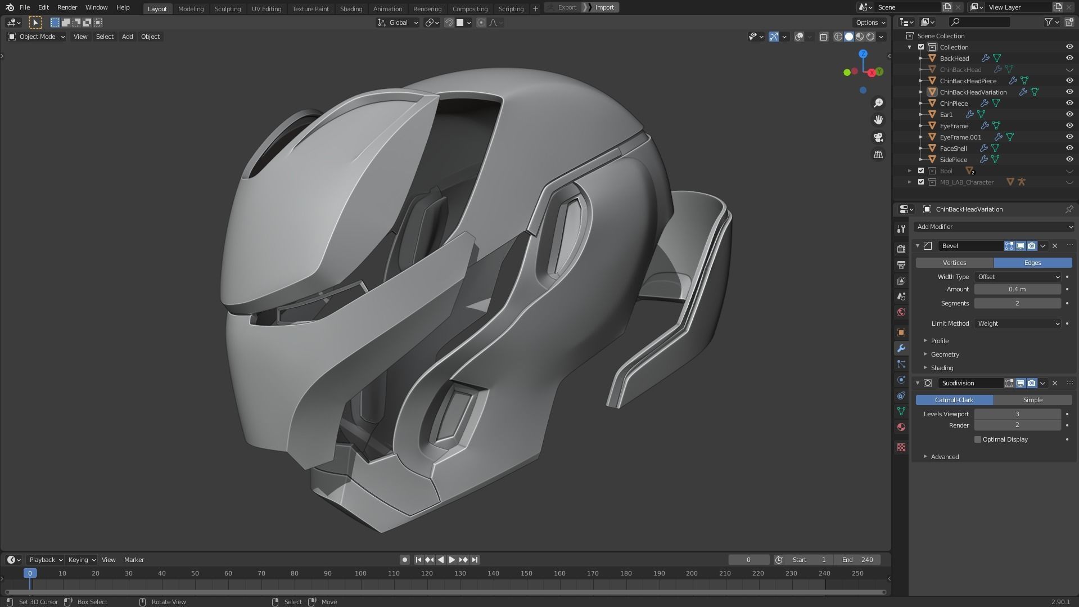Select the tweak select tool icon
Image resolution: width=1079 pixels, height=607 pixels.
coord(35,23)
